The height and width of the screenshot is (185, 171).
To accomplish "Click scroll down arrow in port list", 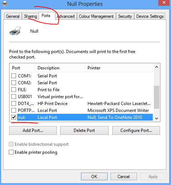I will click(157, 118).
